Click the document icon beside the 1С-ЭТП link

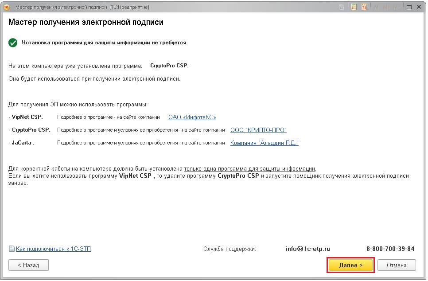12,249
